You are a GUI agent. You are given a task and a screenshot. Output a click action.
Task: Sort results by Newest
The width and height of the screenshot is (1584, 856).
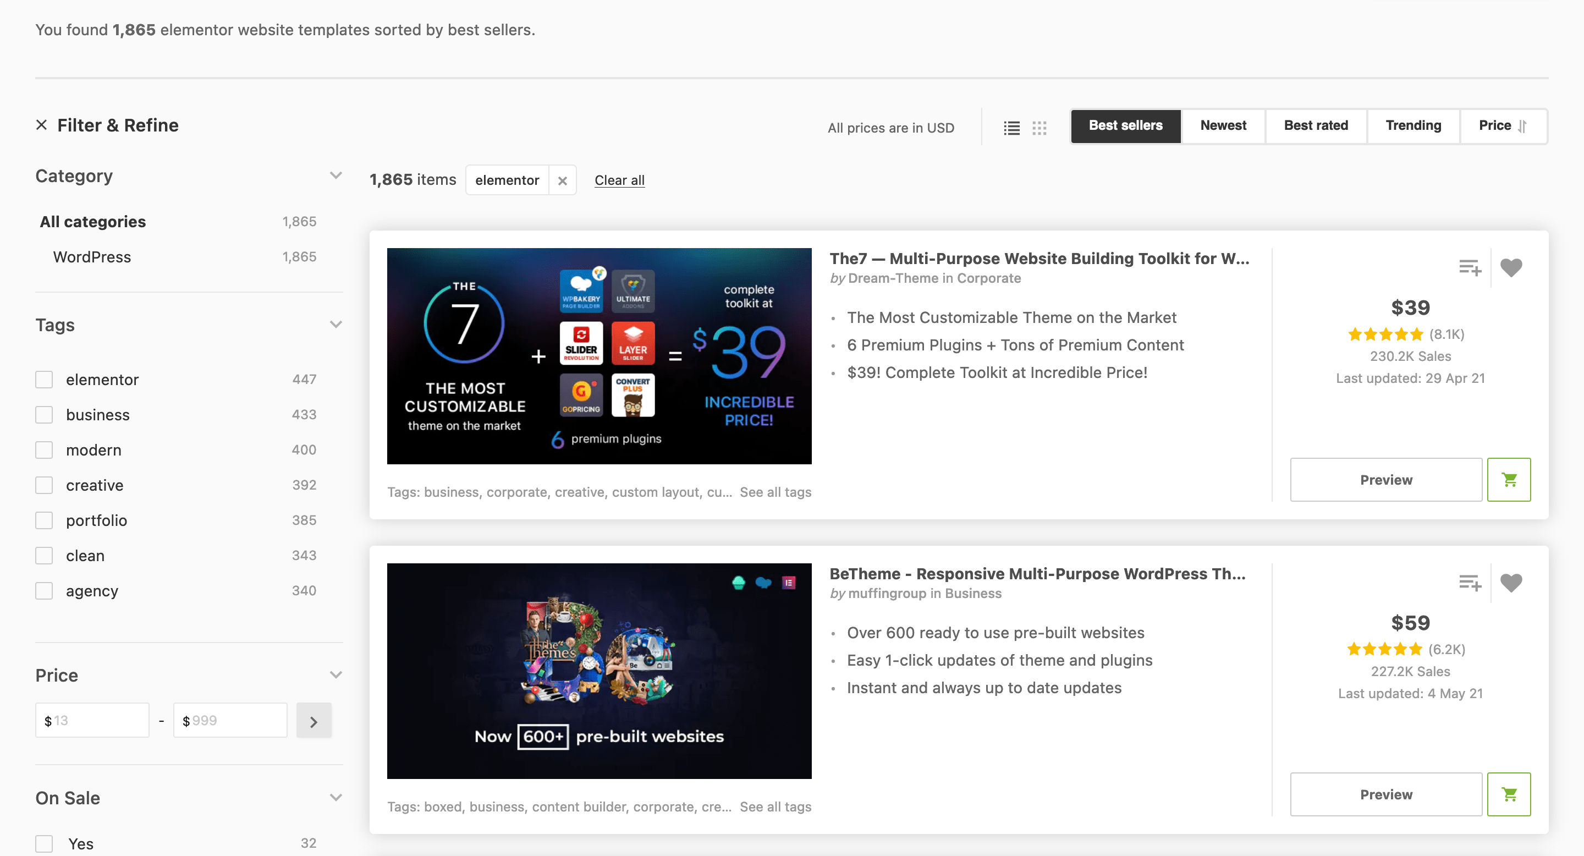coord(1223,126)
